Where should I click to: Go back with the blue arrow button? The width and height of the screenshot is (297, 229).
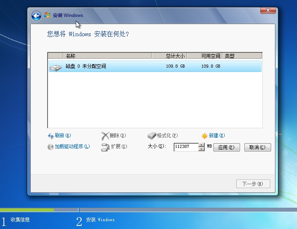36,16
